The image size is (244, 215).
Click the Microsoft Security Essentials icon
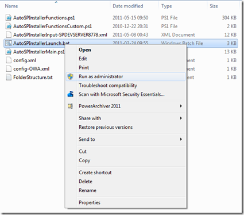tap(71, 94)
